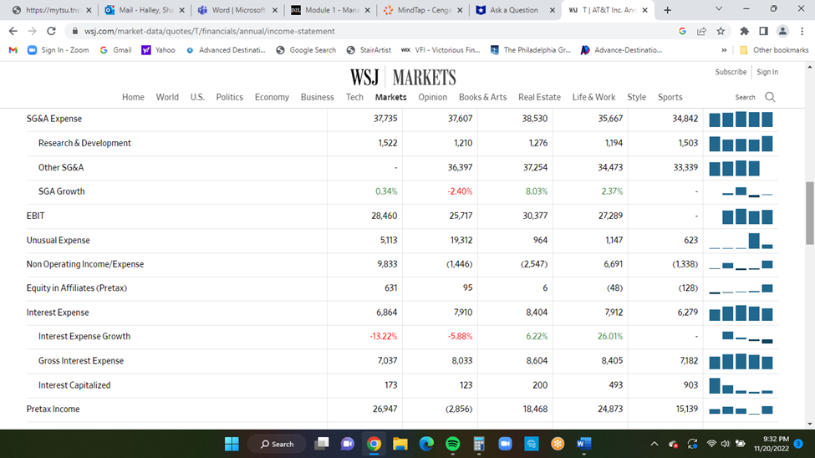Click the Google icon in address bar
Viewport: 815px width, 458px height.
682,31
